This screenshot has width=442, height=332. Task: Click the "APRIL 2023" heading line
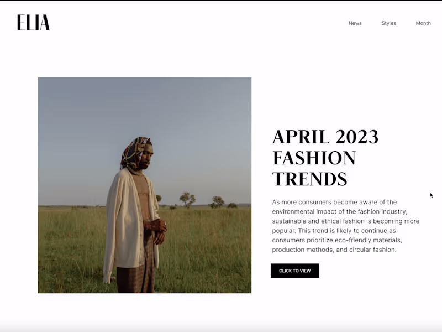point(325,137)
